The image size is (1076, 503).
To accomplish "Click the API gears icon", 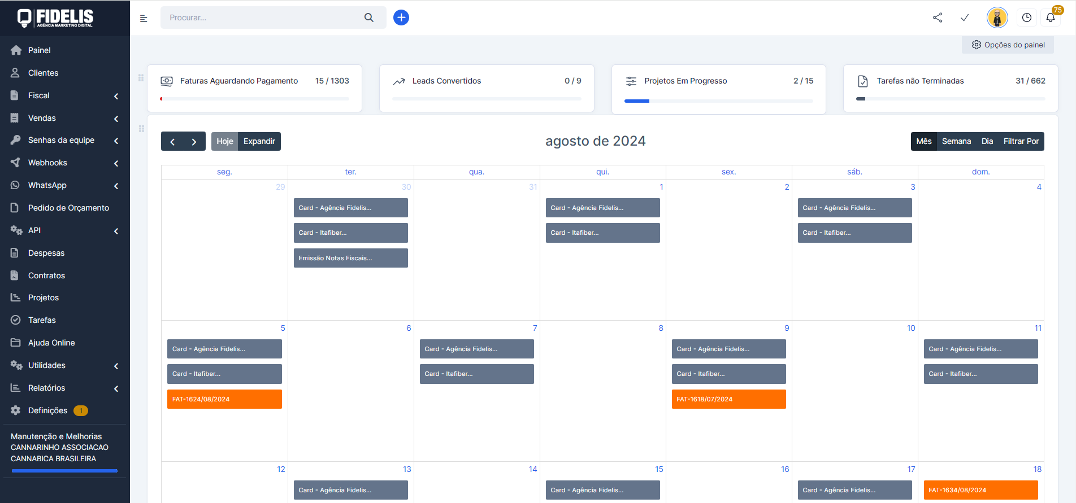I will 16,230.
